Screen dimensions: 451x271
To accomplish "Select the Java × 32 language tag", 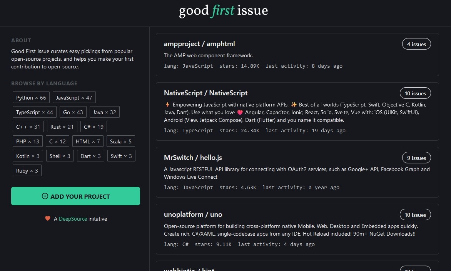I will (104, 112).
